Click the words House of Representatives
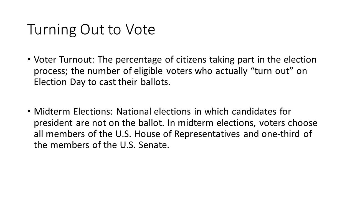355x199 pixels. pyautogui.click(x=207, y=134)
